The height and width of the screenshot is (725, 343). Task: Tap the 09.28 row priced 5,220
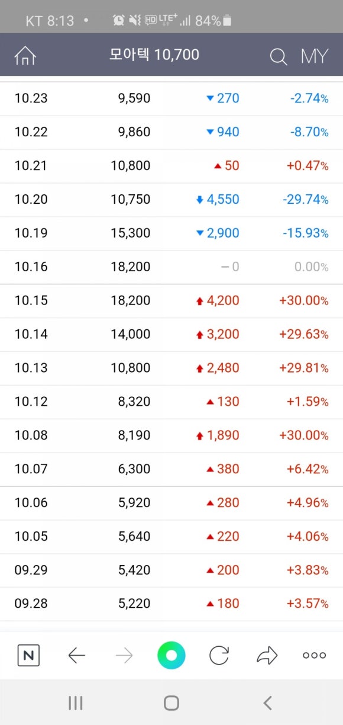(171, 604)
